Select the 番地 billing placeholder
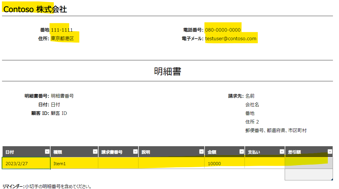The width and height of the screenshot is (339, 189). point(250,113)
